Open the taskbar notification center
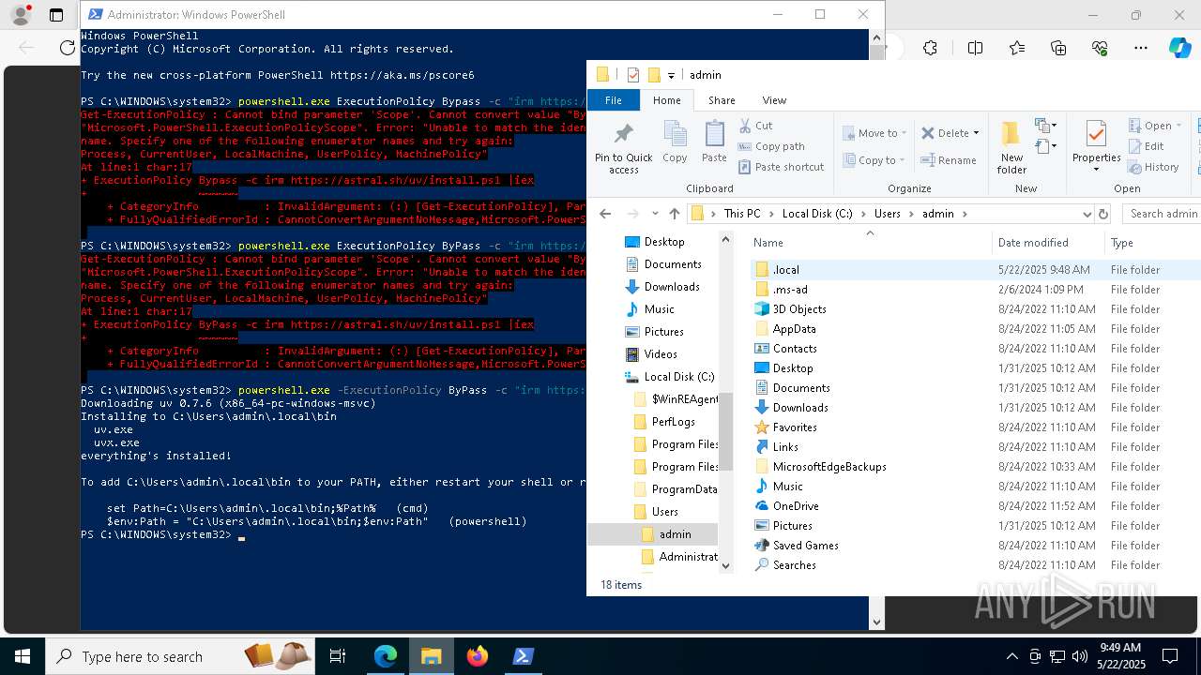The width and height of the screenshot is (1201, 675). [1170, 656]
